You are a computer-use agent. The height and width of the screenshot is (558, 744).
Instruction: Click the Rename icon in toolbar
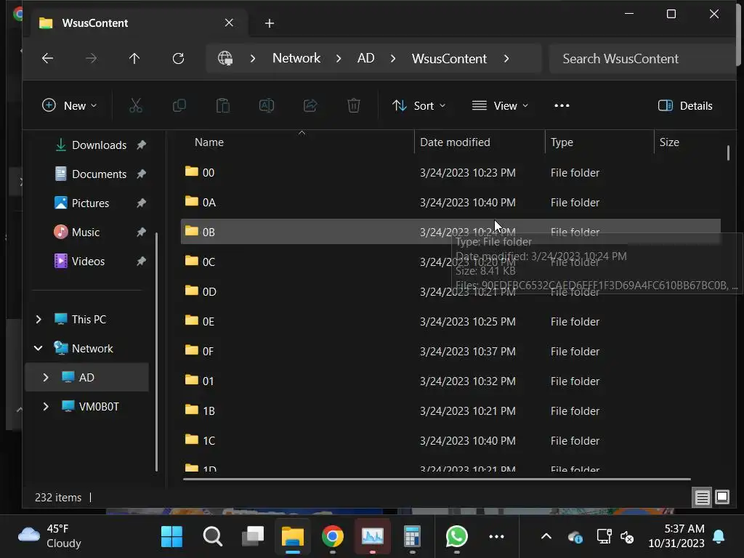tap(267, 105)
